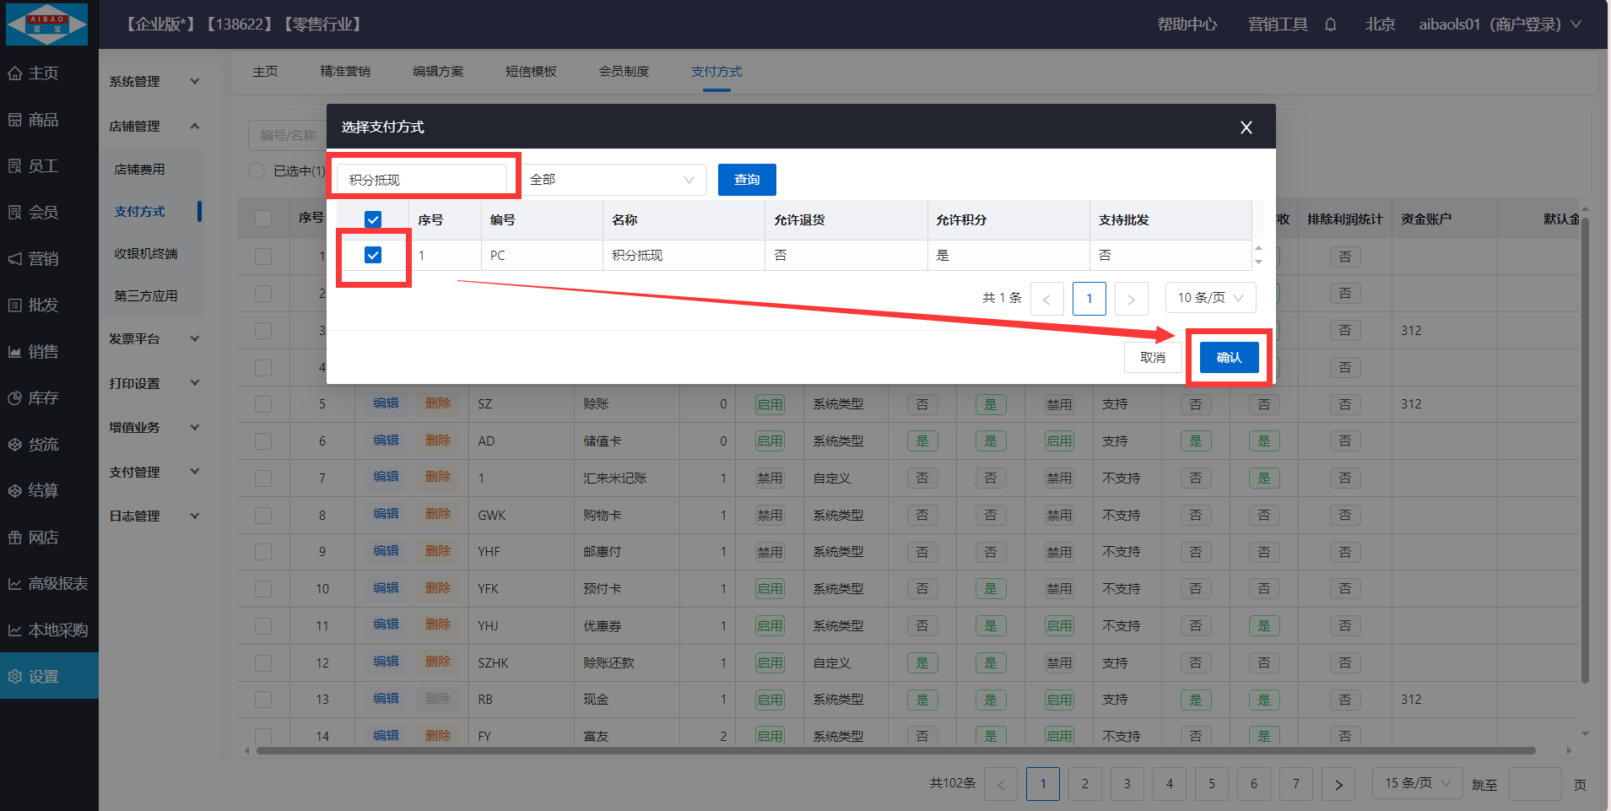
Task: Uncheck the 积分抵现 row checkbox
Action: tap(373, 255)
